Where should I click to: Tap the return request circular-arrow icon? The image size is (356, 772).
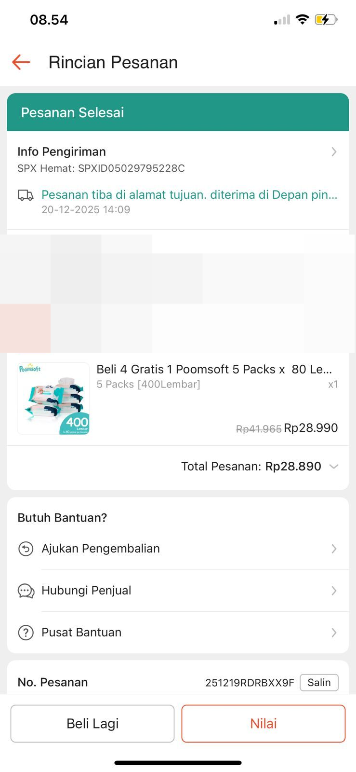pos(26,549)
